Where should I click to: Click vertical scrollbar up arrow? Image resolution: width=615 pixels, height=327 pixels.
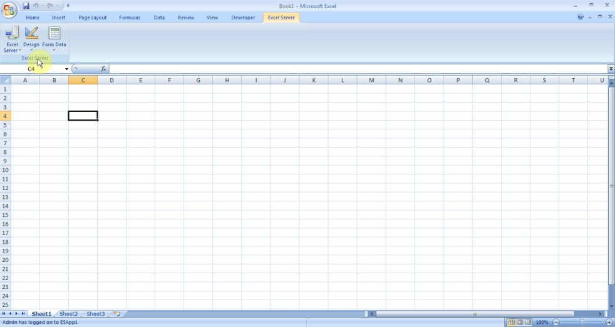coord(611,83)
